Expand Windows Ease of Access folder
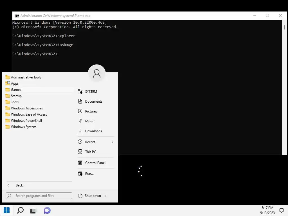 click(29, 114)
